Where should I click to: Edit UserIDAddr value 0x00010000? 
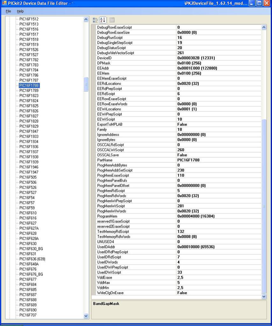point(219,247)
